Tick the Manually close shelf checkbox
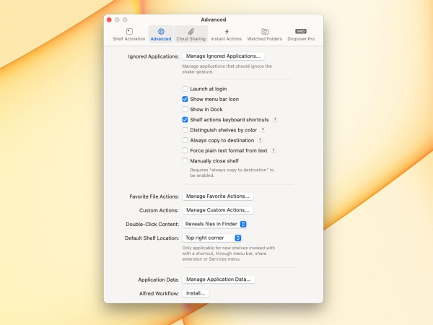The width and height of the screenshot is (433, 325). pyautogui.click(x=185, y=160)
